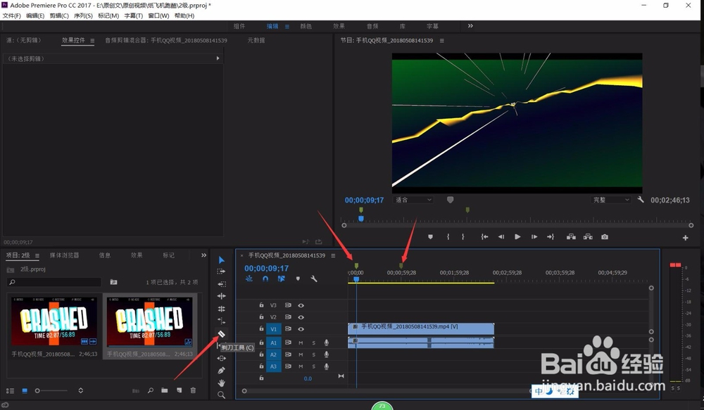Viewport: 704px width, 410px height.
Task: Open sequence panel menu beside 手机QQ视频 tab
Action: point(333,256)
